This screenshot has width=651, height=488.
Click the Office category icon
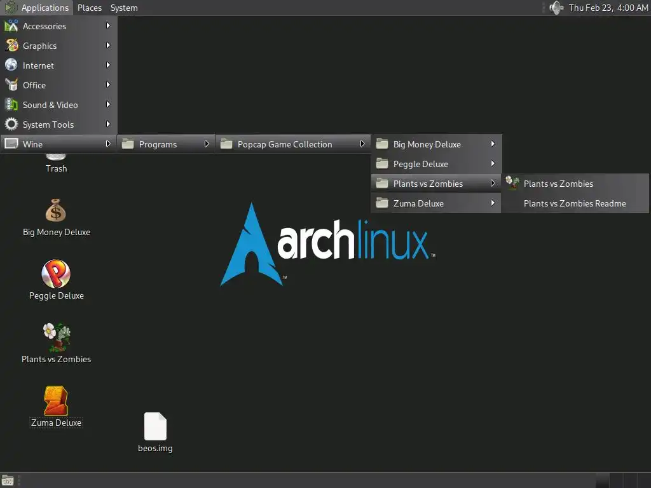(x=11, y=85)
